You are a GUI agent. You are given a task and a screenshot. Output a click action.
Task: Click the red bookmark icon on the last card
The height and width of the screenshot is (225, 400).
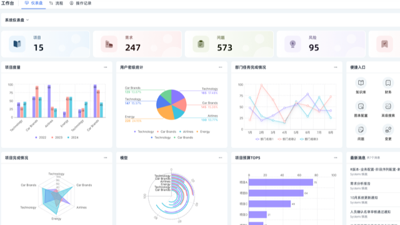[384, 44]
